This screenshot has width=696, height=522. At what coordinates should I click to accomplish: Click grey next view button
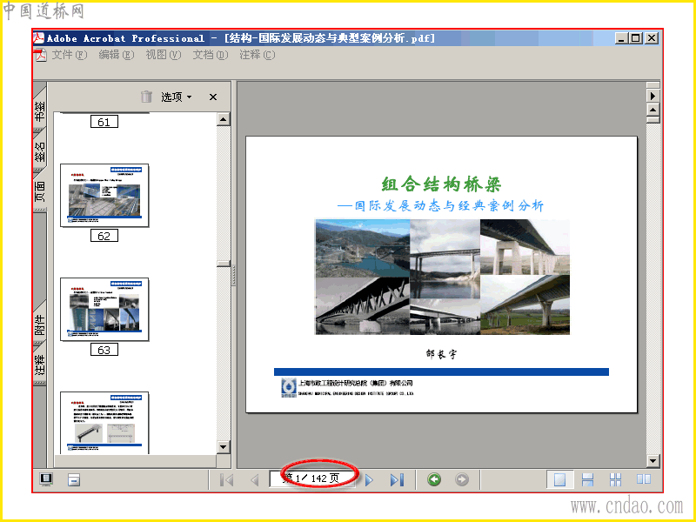click(462, 479)
